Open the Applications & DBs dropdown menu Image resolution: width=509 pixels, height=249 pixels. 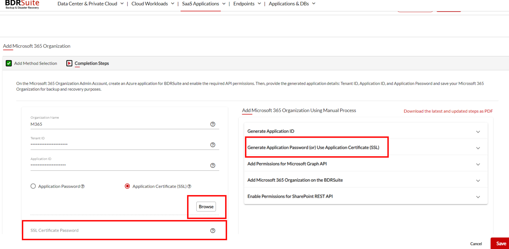pyautogui.click(x=292, y=4)
